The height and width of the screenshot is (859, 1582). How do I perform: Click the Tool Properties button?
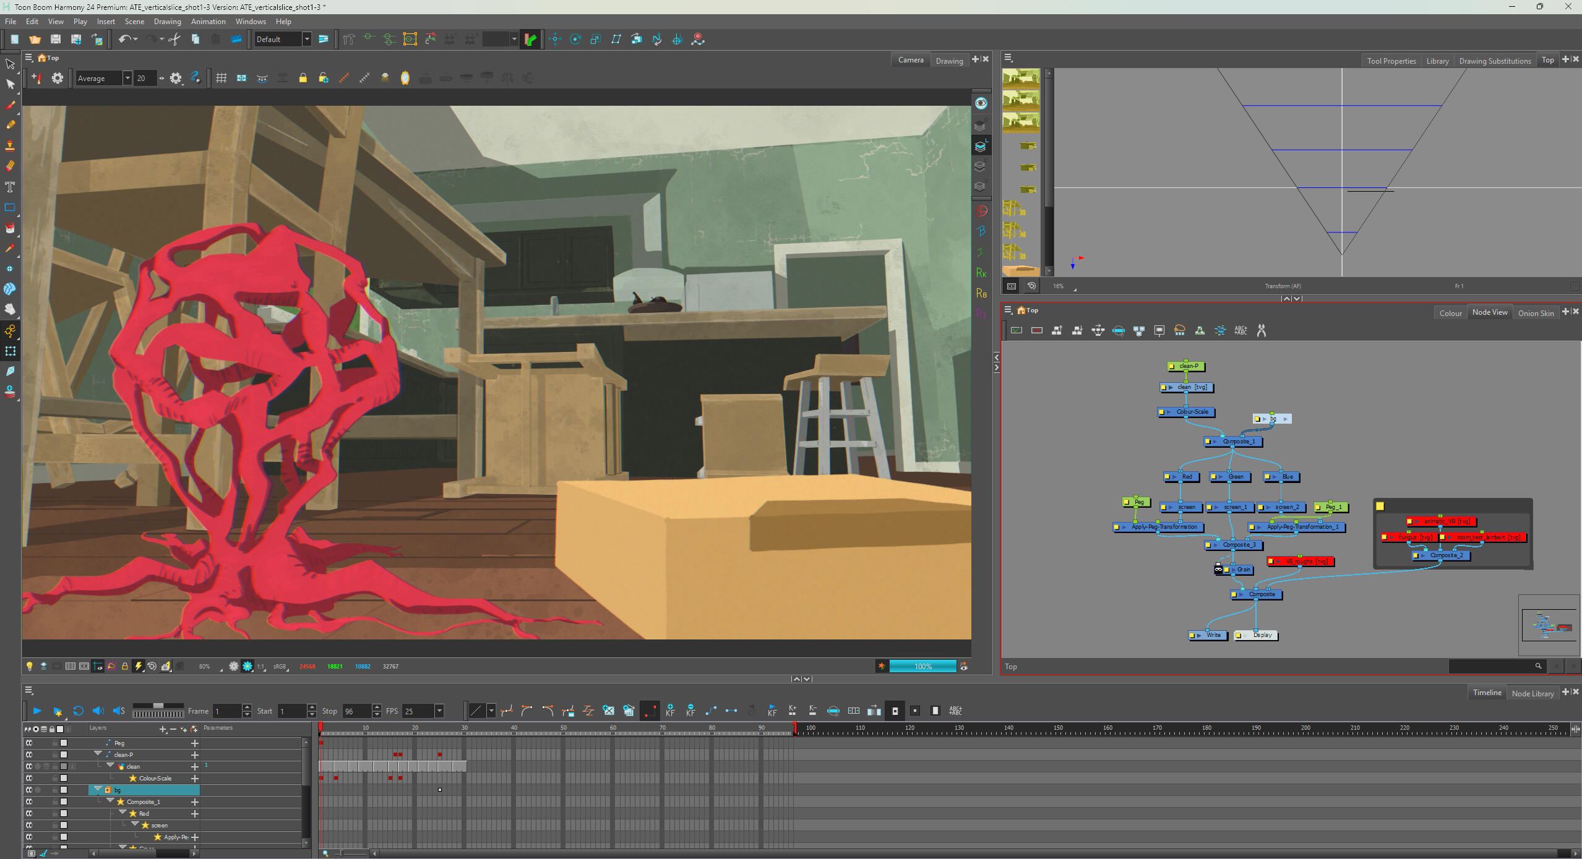pos(1390,60)
